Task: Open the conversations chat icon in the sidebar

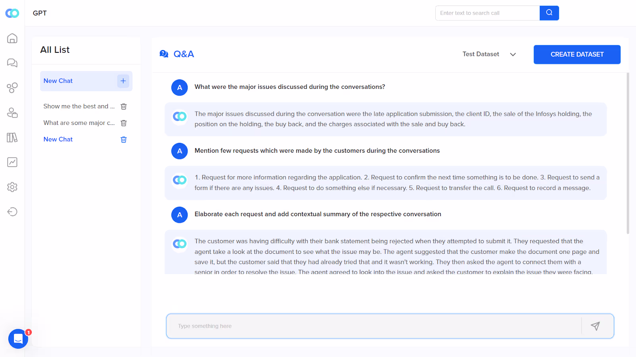Action: [x=12, y=63]
